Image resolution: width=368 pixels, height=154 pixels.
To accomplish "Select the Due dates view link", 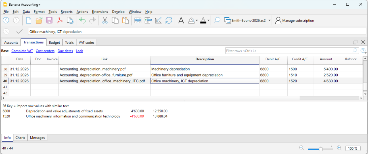I will click(x=65, y=51).
